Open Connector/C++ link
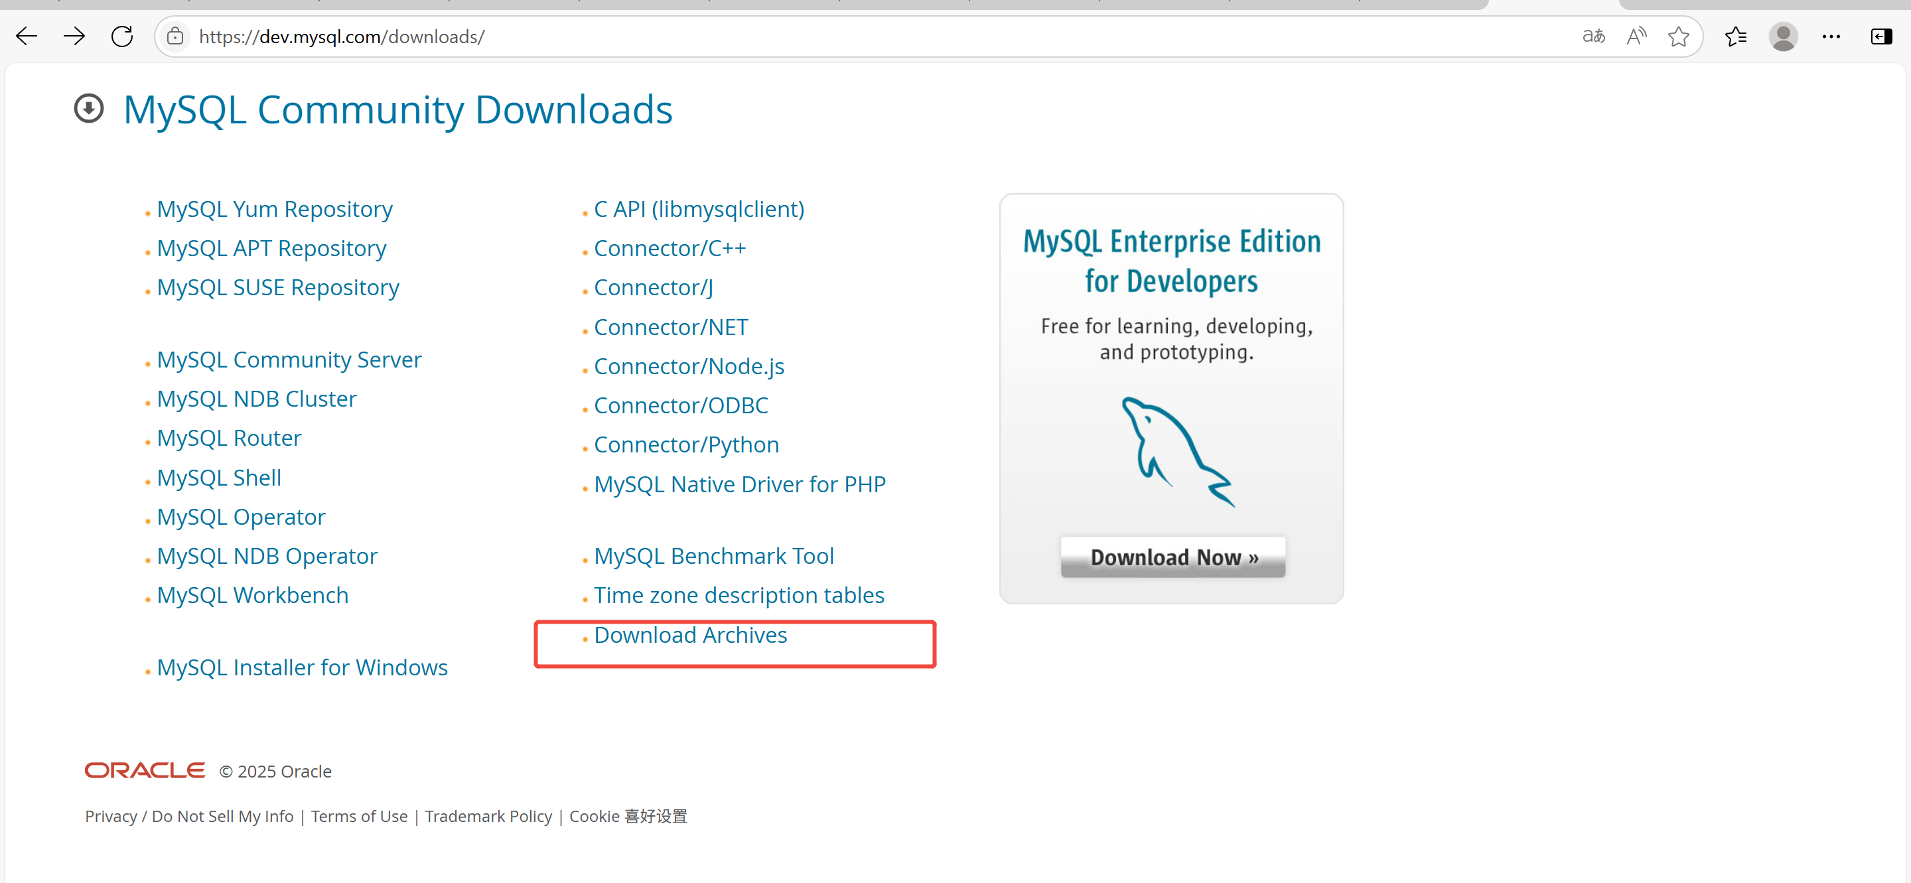Image resolution: width=1911 pixels, height=883 pixels. tap(670, 248)
